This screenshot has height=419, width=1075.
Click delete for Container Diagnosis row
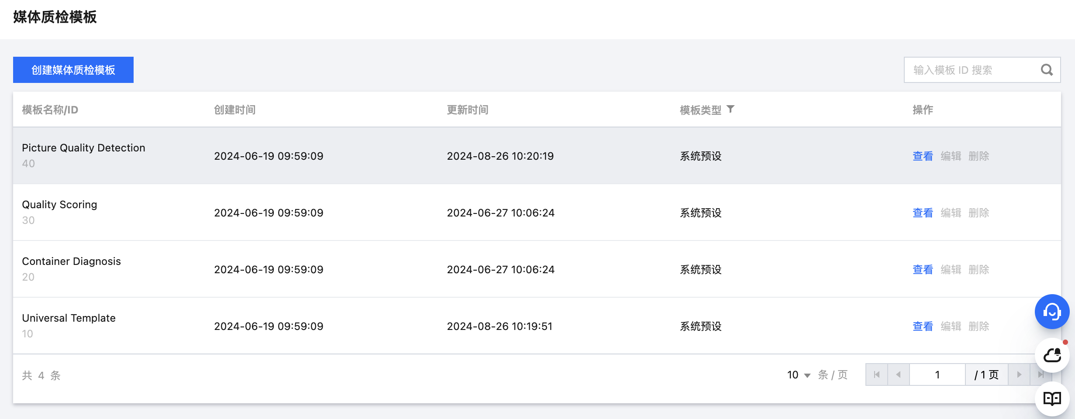tap(979, 270)
